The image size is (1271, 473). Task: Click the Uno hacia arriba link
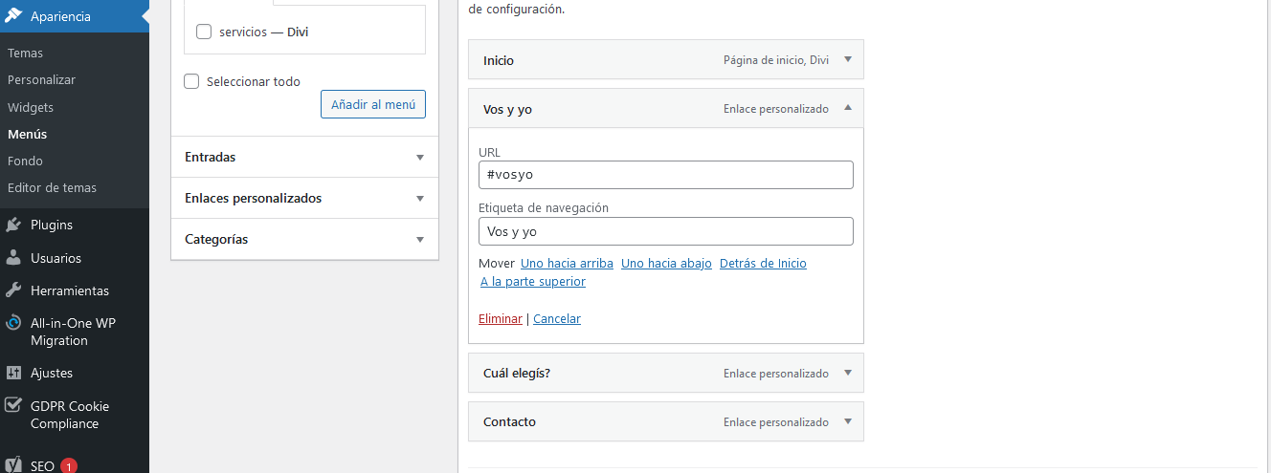(567, 264)
